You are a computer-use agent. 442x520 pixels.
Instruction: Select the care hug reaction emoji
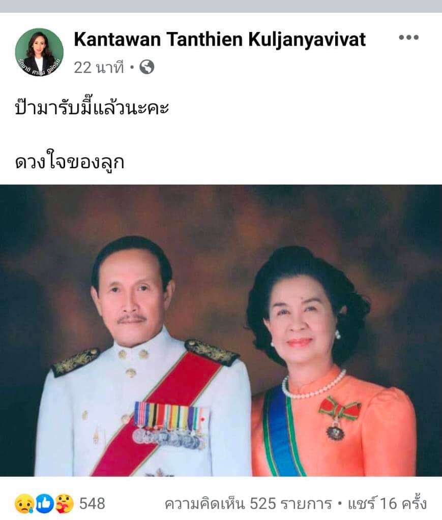(64, 503)
